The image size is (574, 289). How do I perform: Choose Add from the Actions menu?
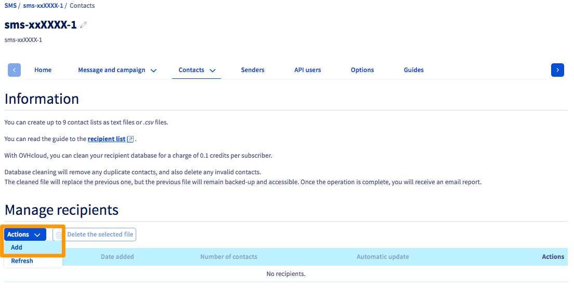[17, 247]
